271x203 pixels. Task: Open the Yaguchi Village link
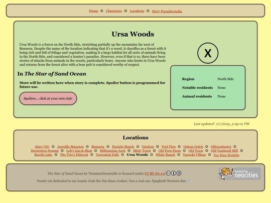[194, 155]
